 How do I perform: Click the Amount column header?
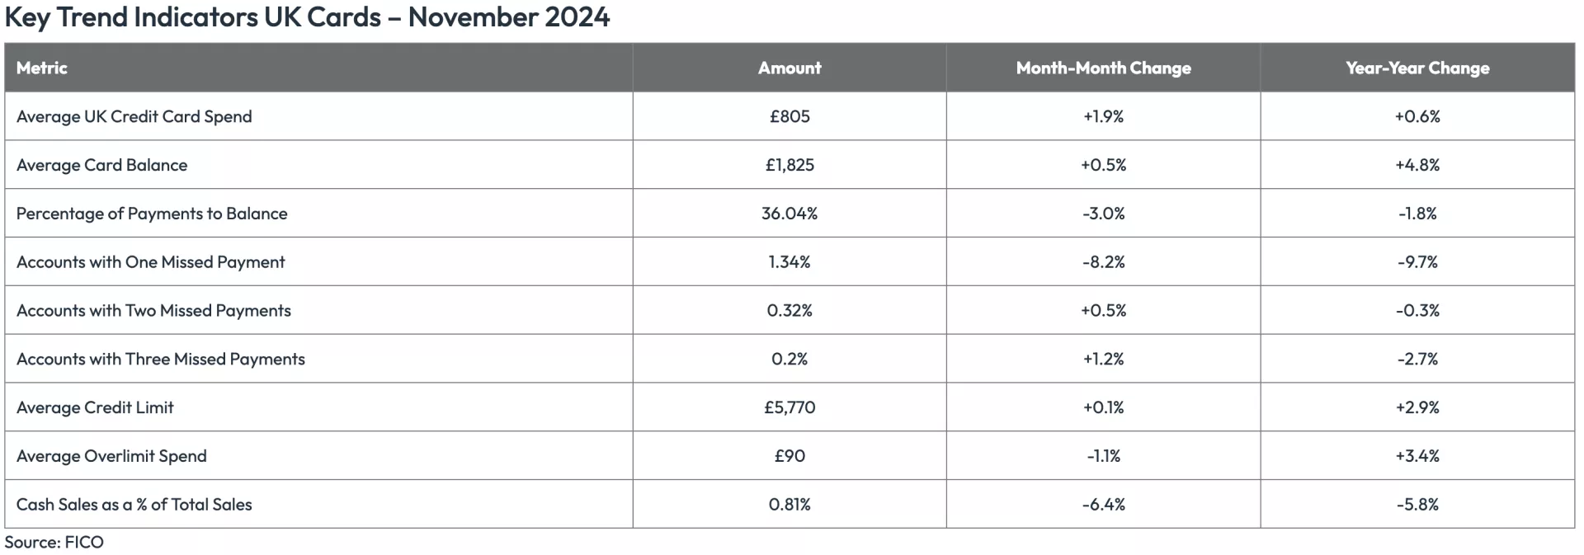pyautogui.click(x=789, y=68)
